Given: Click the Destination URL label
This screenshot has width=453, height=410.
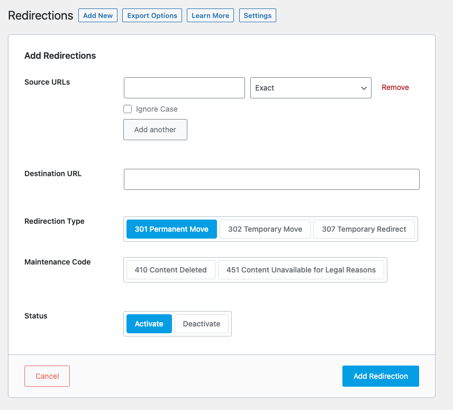Looking at the screenshot, I should coord(53,174).
